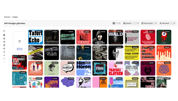
Task: Click the sort arrows icon beside Relevanteste
Action: pos(161,23)
